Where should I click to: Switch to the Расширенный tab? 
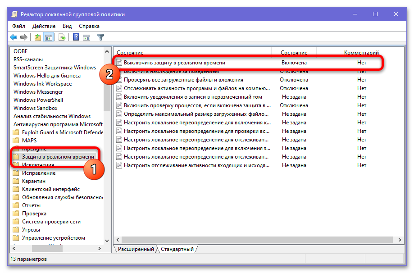pos(136,249)
